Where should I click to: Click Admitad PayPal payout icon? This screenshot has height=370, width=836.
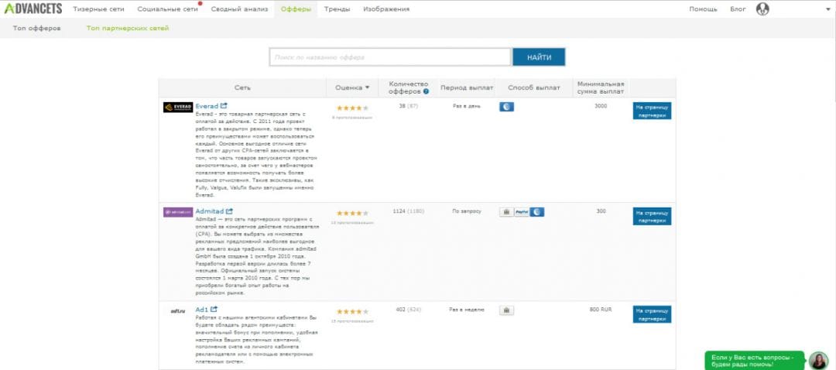click(x=522, y=211)
